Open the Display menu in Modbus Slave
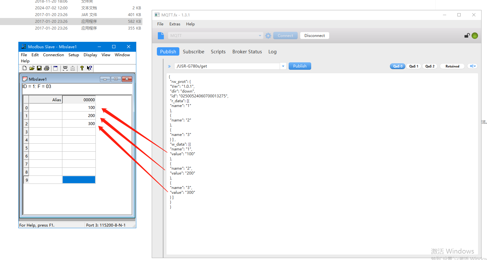Viewport: 487px width, 260px height. tap(90, 55)
